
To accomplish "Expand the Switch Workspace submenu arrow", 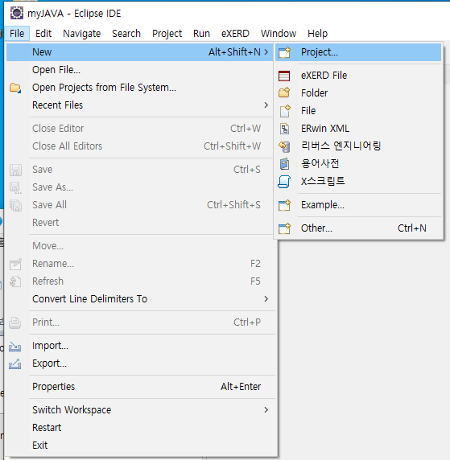I will tap(266, 410).
